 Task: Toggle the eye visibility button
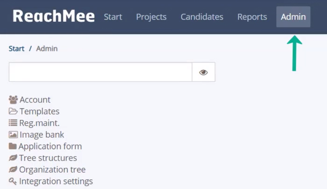203,72
